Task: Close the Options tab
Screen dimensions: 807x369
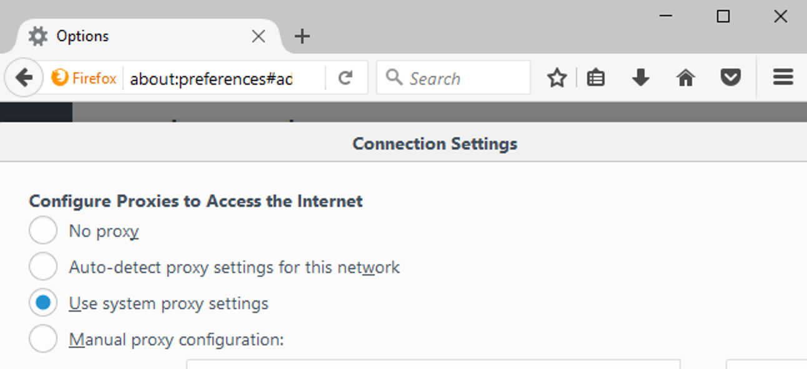Action: pyautogui.click(x=258, y=36)
